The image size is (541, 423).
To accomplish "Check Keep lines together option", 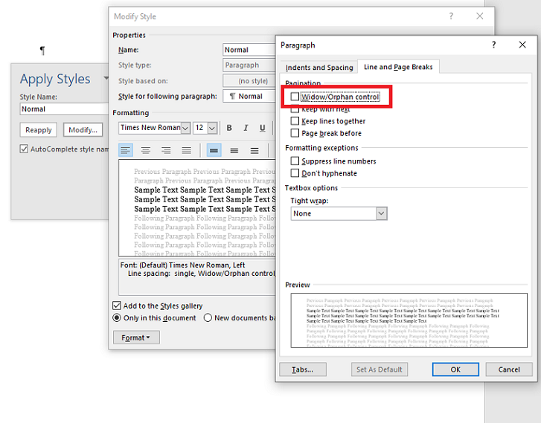I will coord(295,121).
